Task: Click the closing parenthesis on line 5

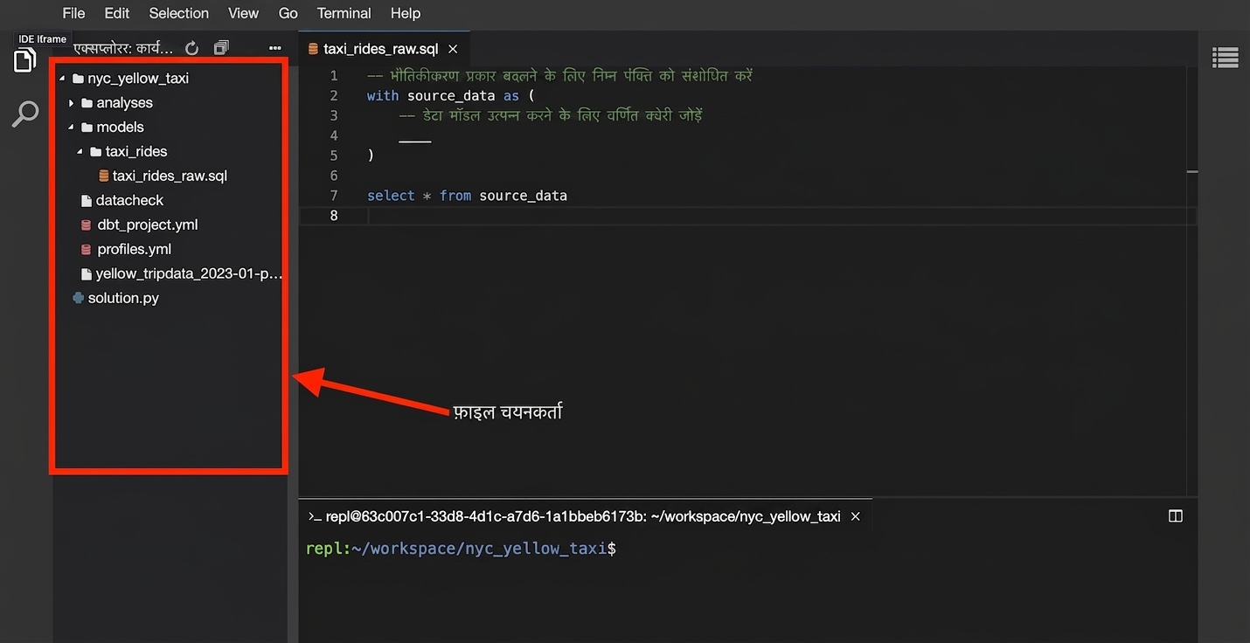Action: point(371,156)
